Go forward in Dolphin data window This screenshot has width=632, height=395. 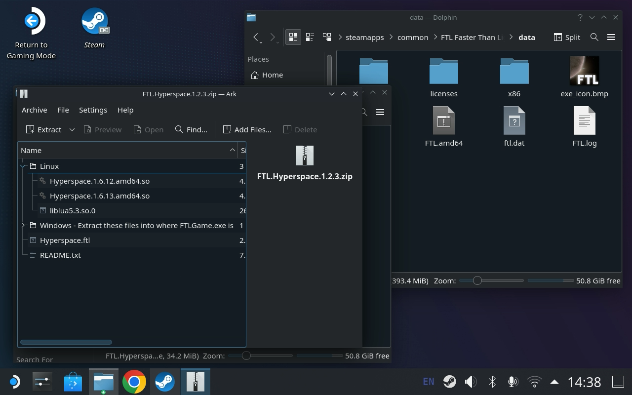(x=273, y=37)
